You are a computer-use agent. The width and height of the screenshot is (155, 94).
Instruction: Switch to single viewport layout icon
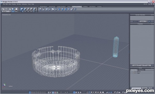pos(30,92)
